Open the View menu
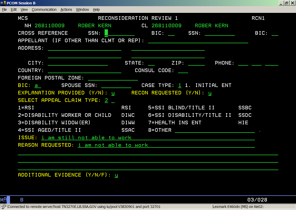The height and width of the screenshot is (210, 296). [x=24, y=10]
